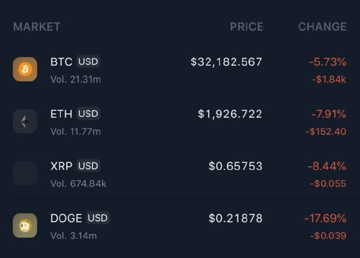Viewport: 360px width, 258px height.
Task: Click the XRP logo icon
Action: point(25,173)
